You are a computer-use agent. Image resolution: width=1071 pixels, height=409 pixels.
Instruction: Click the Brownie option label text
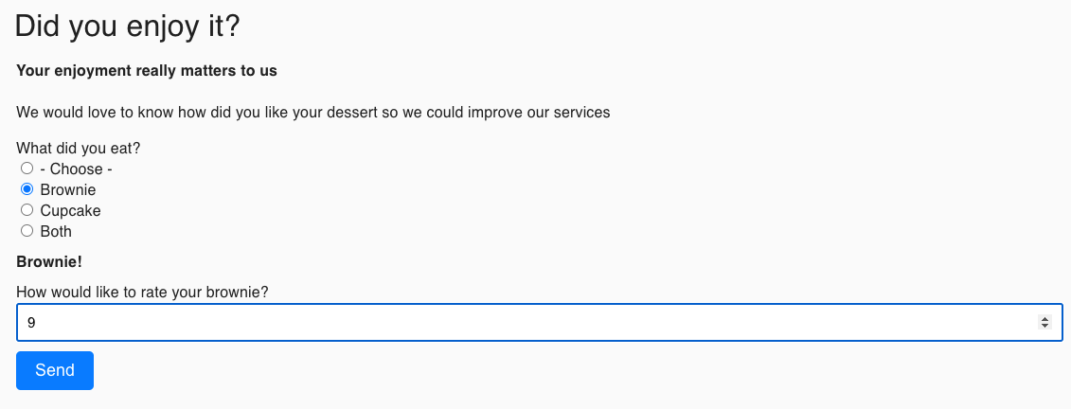[x=67, y=190]
